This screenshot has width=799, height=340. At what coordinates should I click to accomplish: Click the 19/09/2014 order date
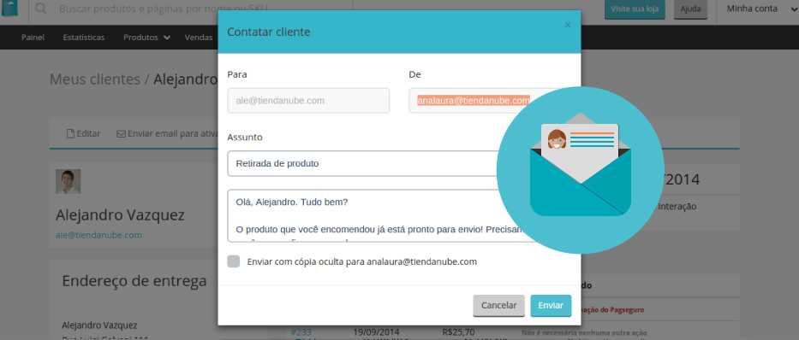tap(376, 331)
